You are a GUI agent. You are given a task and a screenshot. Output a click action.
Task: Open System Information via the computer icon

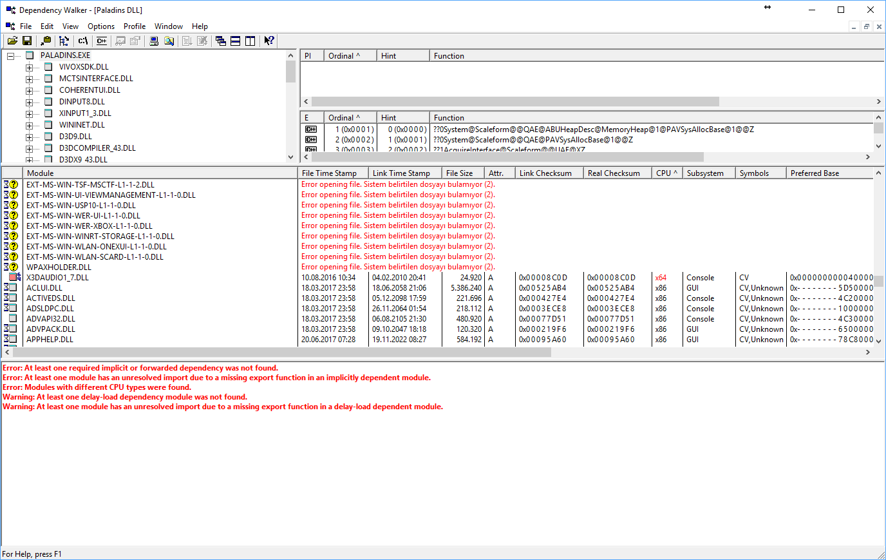[x=154, y=41]
